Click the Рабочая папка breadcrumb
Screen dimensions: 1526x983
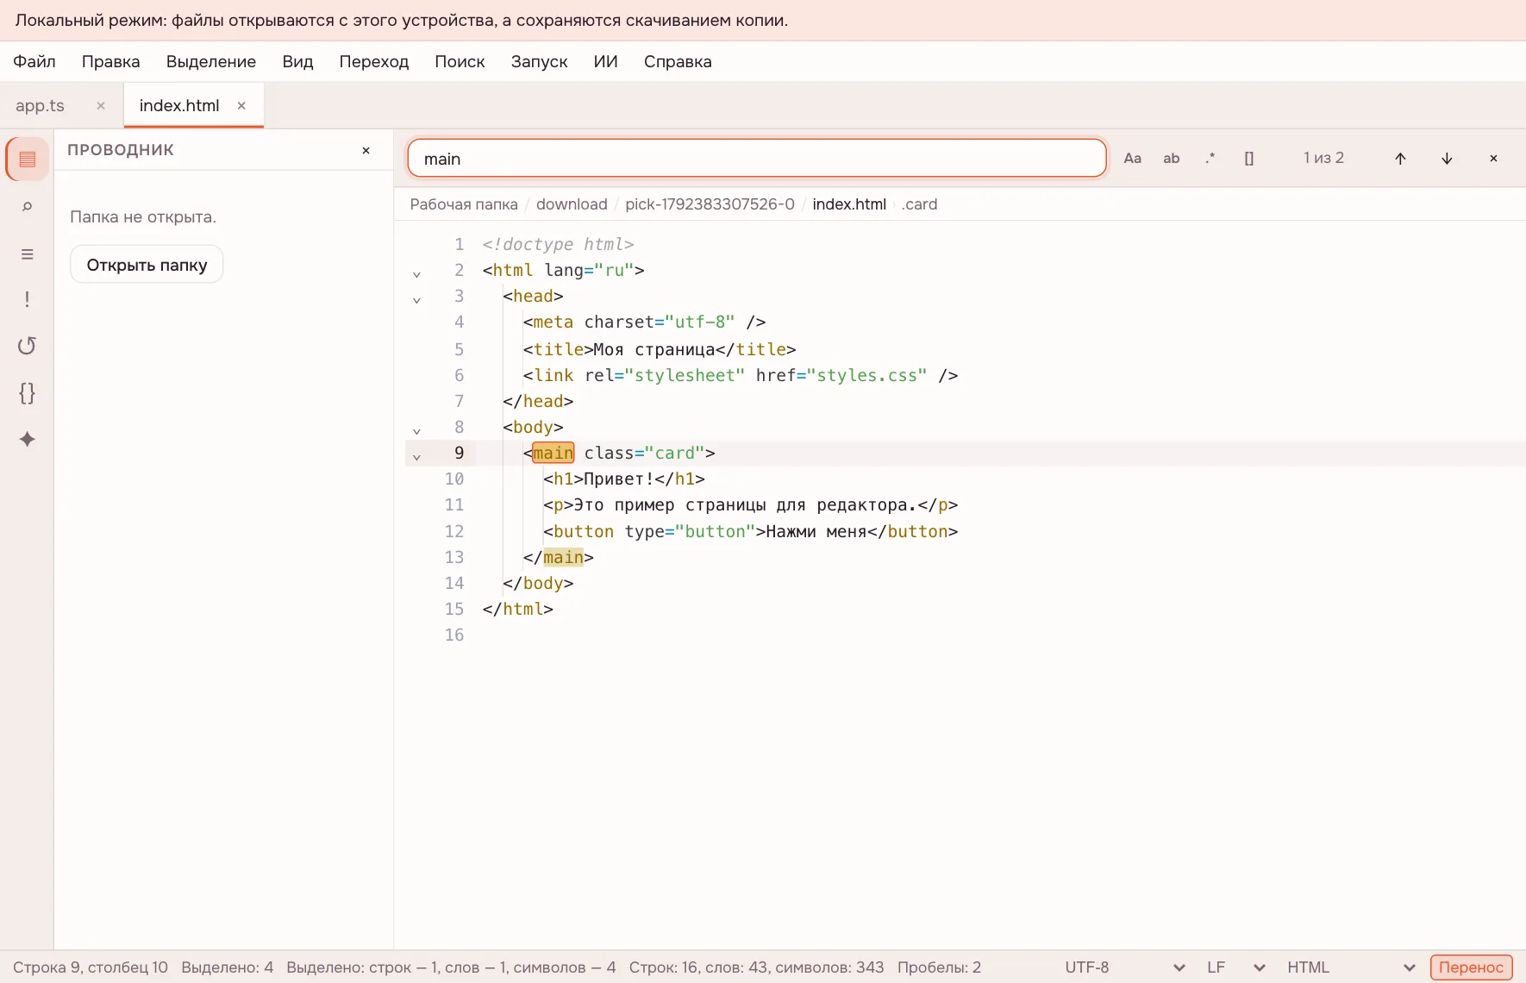click(x=464, y=204)
